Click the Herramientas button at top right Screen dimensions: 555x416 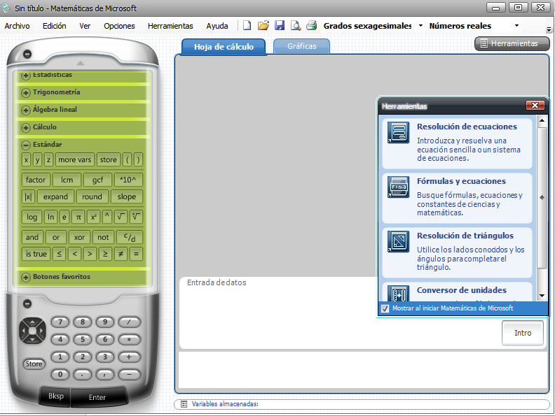[x=512, y=43]
